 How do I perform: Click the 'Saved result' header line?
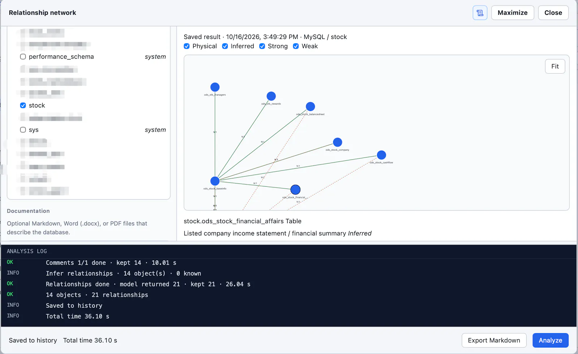pyautogui.click(x=265, y=37)
